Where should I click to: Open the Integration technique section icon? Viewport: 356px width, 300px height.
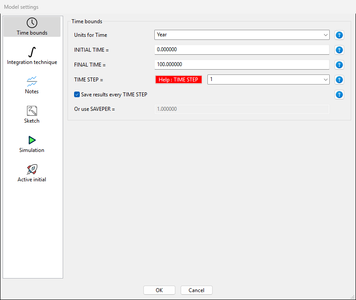[x=32, y=52]
